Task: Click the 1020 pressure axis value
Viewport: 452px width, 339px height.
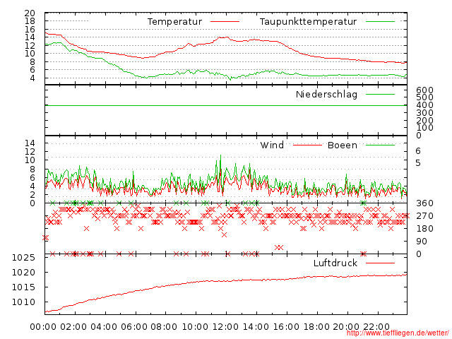Action: [23, 273]
